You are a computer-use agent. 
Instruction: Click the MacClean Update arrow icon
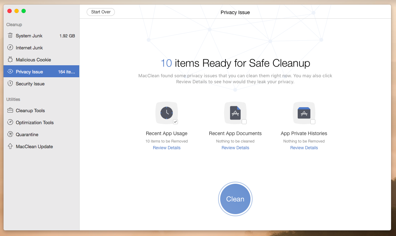(x=10, y=146)
